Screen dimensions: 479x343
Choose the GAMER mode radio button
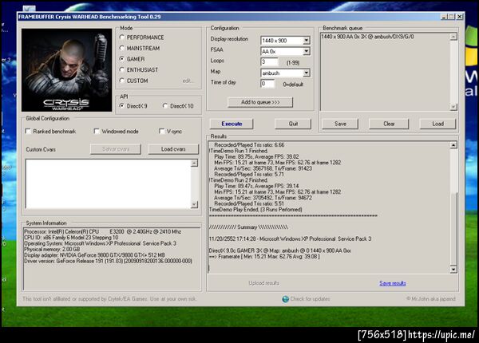point(122,58)
